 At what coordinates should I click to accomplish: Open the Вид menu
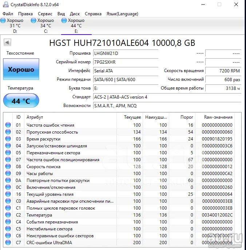tap(61, 14)
